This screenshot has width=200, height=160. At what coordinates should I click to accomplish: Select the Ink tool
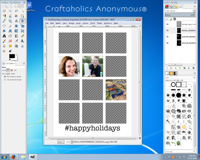point(22,41)
